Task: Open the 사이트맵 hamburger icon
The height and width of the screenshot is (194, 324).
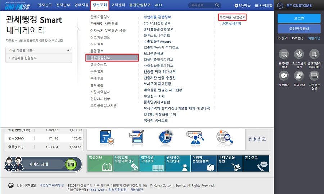Action: [257, 5]
